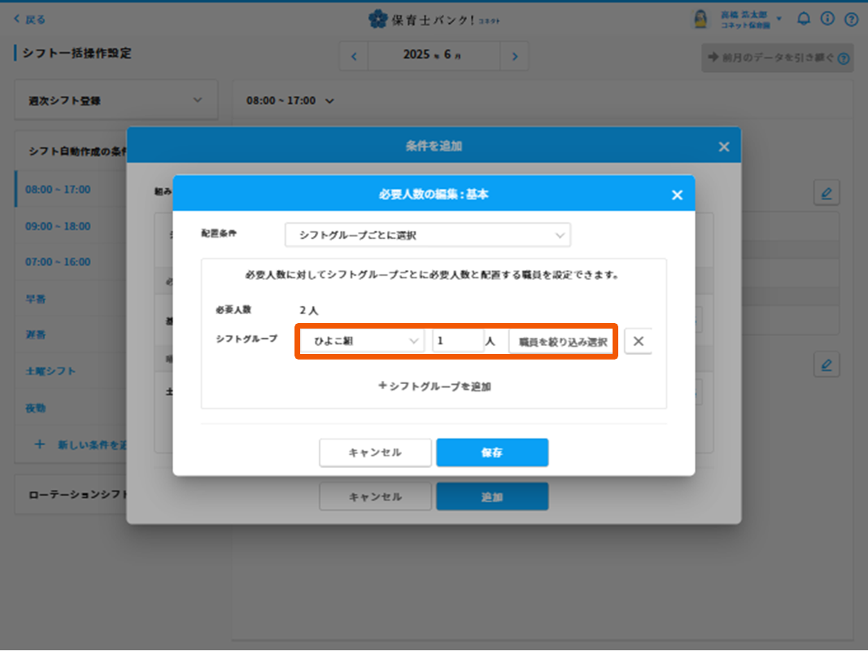Open the help question mark icon
Screen dimensions: 868x651
(x=851, y=19)
